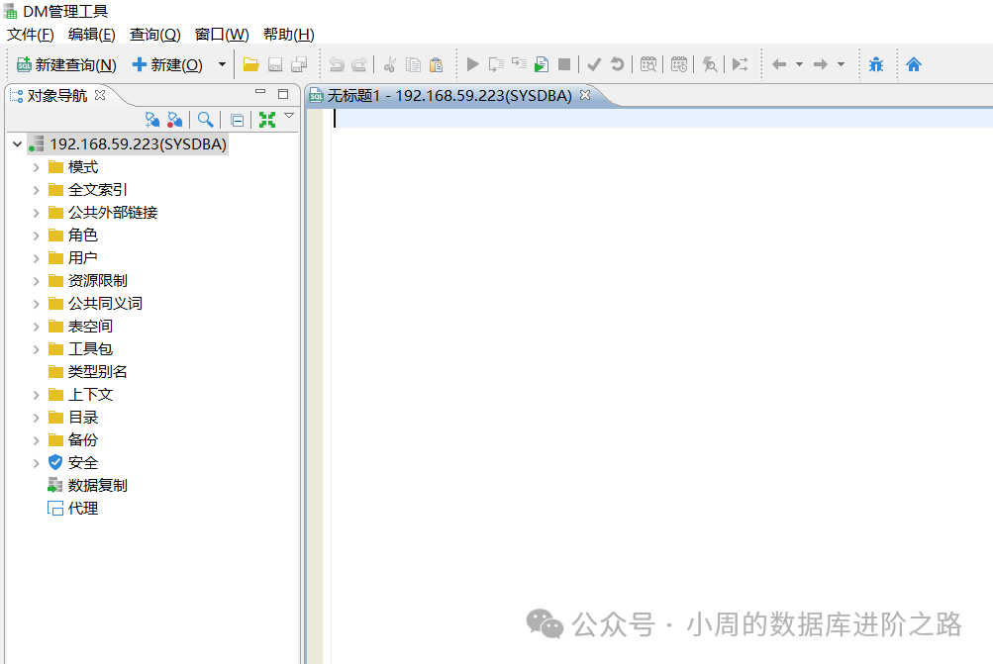Click the disconnect red plug icon

pyautogui.click(x=175, y=120)
